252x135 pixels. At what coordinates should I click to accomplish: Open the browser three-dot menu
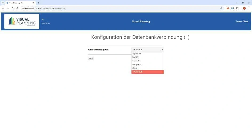[x=249, y=8]
